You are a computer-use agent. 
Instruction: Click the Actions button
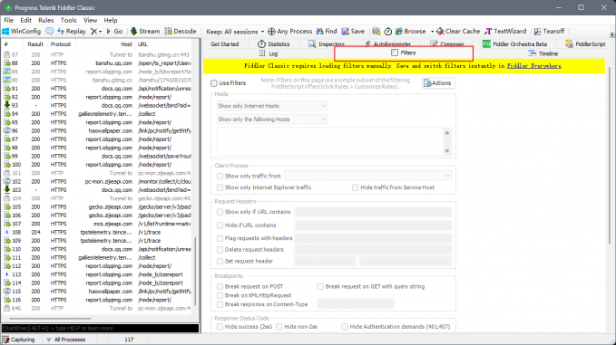[x=438, y=83]
